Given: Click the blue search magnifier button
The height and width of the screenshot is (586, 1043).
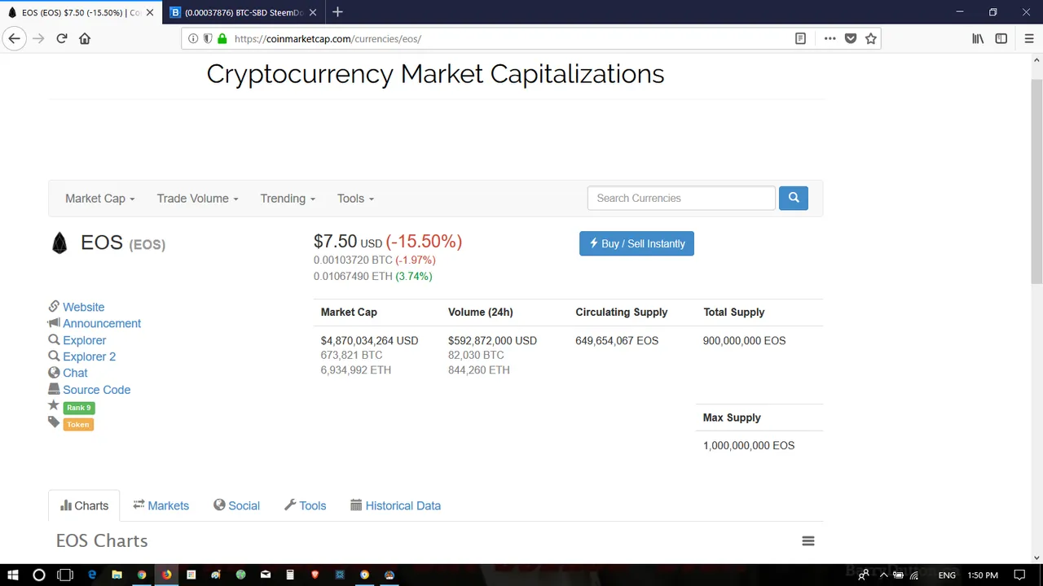Looking at the screenshot, I should (x=794, y=198).
